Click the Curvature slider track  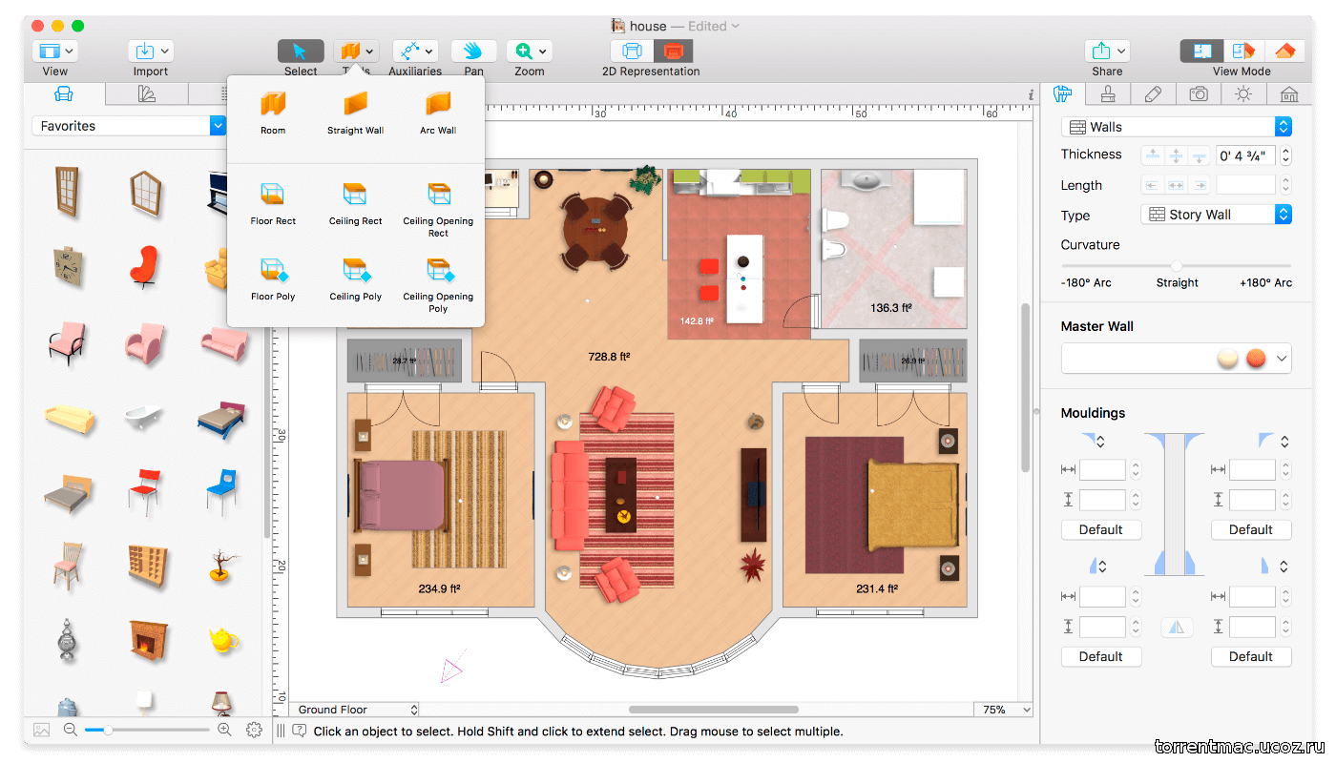click(x=1177, y=265)
